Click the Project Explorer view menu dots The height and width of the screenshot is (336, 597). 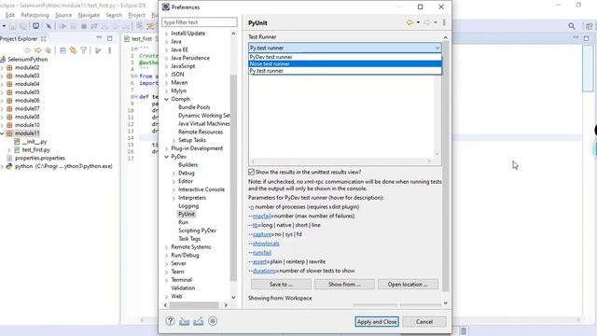(x=110, y=50)
